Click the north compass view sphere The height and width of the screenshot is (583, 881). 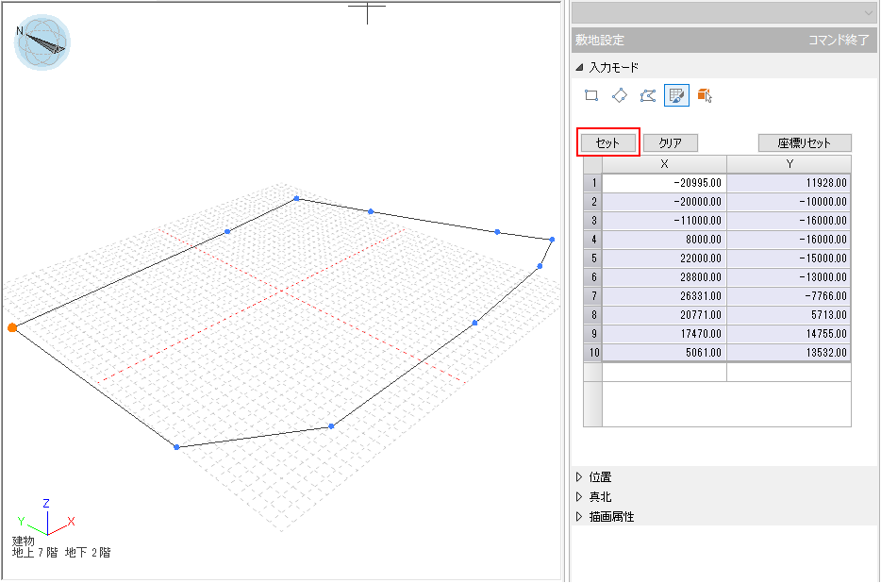[x=42, y=42]
